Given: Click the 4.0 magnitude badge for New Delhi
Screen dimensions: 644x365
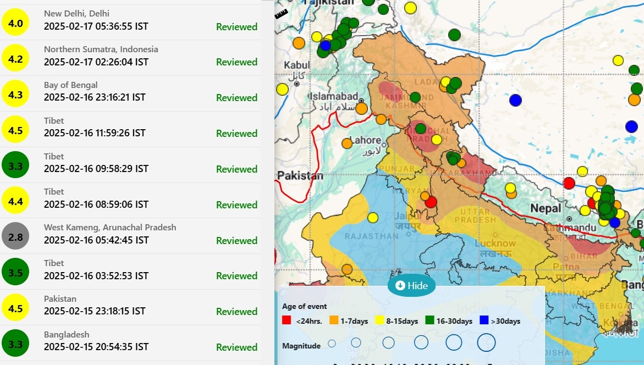Looking at the screenshot, I should coord(15,24).
